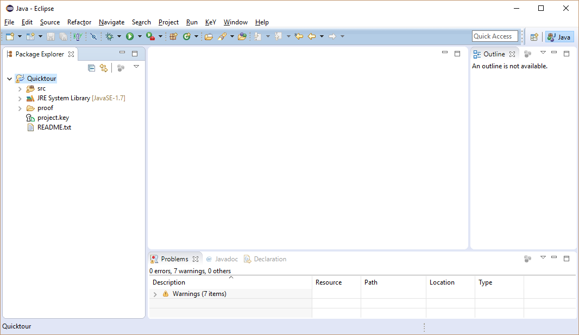Click the Next Annotation toolbar icon
Screen dimensions: 579x335
click(x=258, y=36)
